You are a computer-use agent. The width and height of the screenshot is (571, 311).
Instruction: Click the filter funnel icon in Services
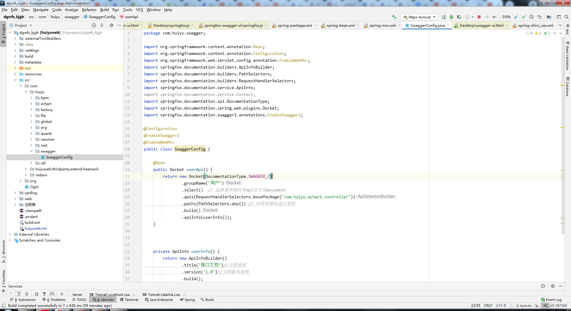pos(44,294)
